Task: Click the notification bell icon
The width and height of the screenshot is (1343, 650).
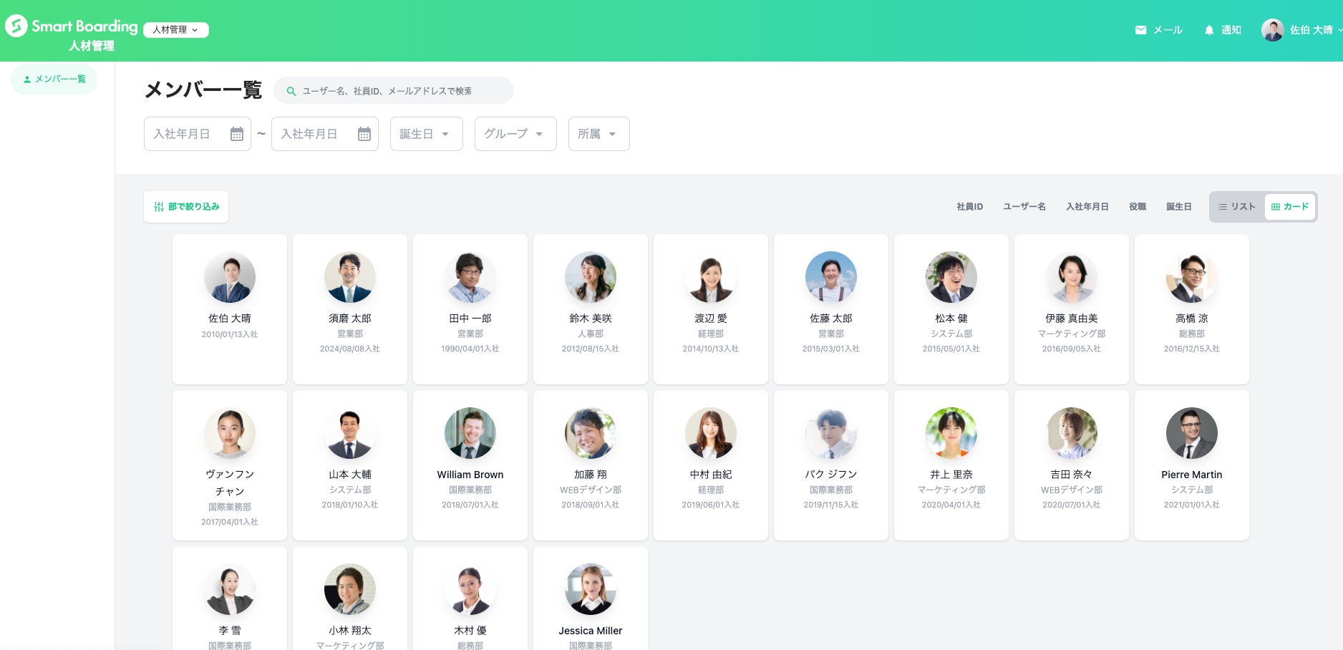Action: click(1209, 30)
